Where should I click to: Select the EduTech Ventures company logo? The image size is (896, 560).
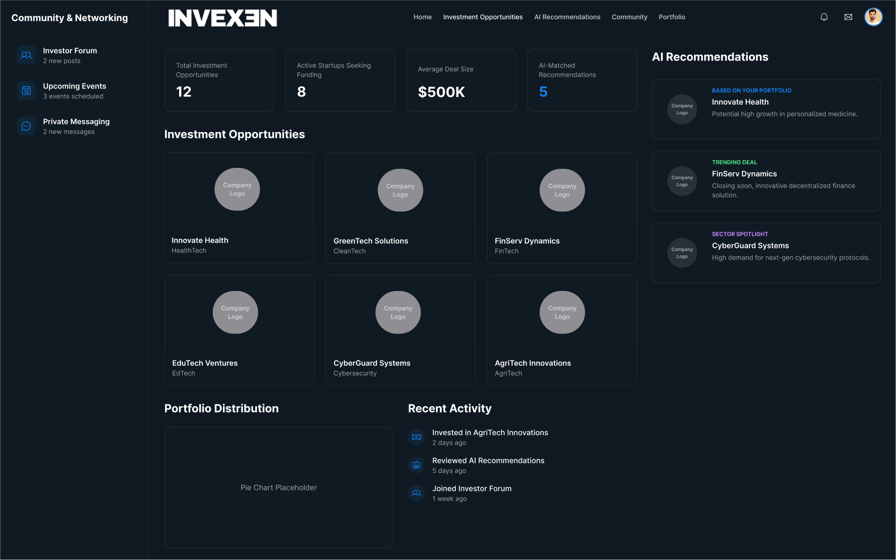tap(235, 312)
